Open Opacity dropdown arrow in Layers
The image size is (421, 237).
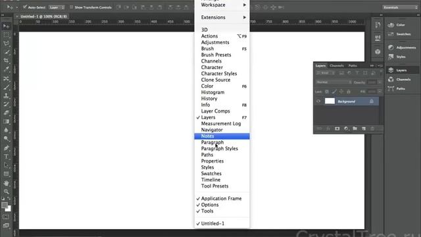pyautogui.click(x=380, y=82)
